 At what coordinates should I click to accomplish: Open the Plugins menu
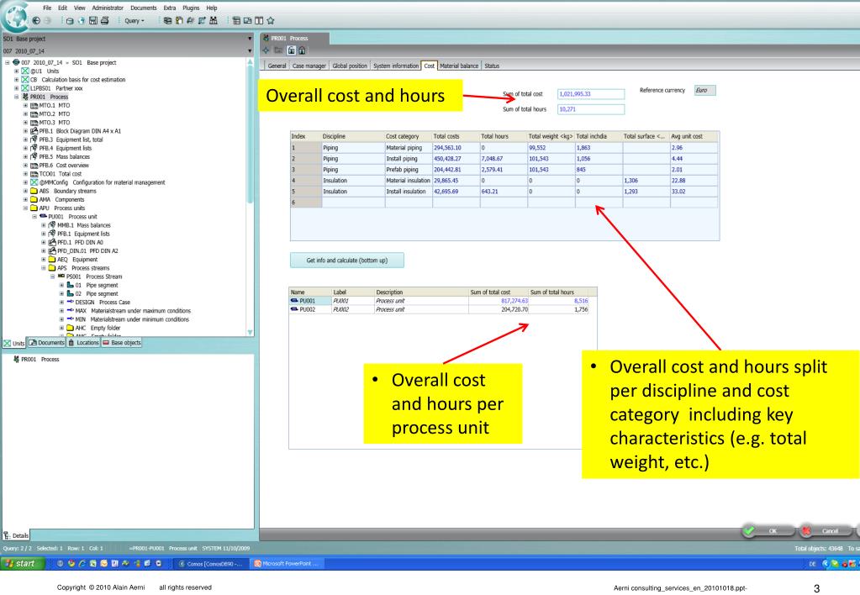(192, 8)
